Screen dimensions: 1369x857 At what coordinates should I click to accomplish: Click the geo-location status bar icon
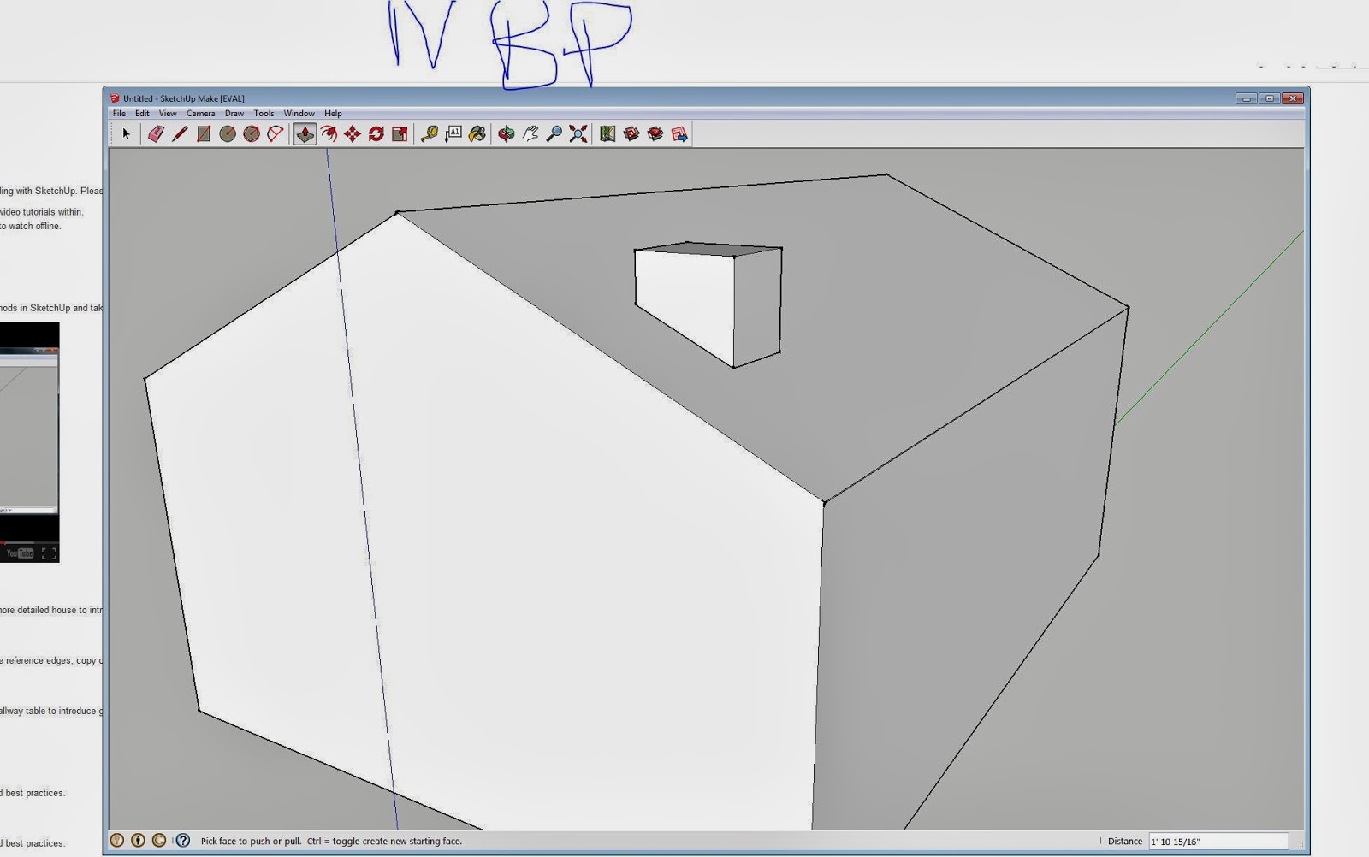(117, 841)
